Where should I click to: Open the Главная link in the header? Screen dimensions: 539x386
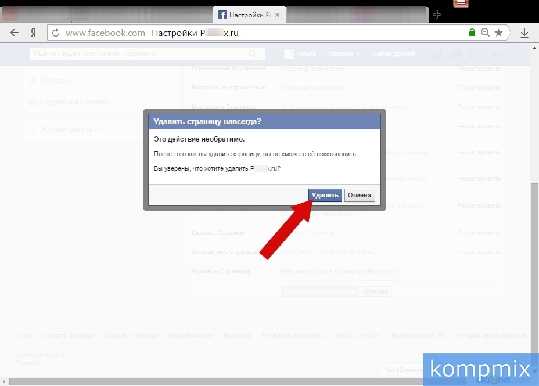point(340,54)
